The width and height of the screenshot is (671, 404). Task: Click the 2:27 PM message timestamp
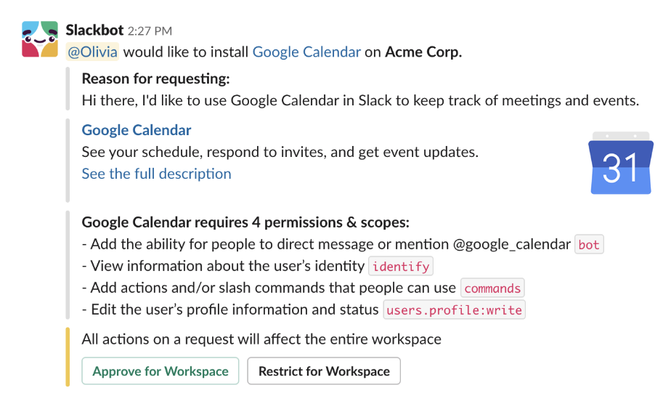[150, 31]
